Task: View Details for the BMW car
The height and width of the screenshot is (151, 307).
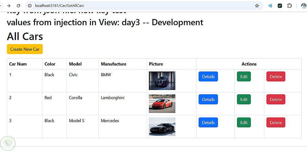Action: click(x=208, y=76)
